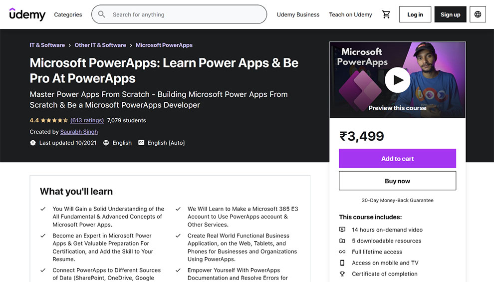Click the Sign up button
This screenshot has width=494, height=282.
coord(450,14)
